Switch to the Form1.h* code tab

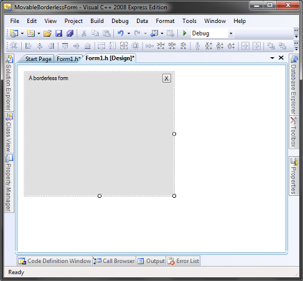click(68, 59)
